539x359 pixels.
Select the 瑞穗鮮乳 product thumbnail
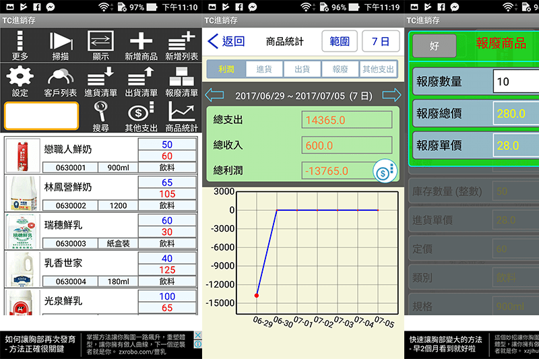[x=23, y=231]
